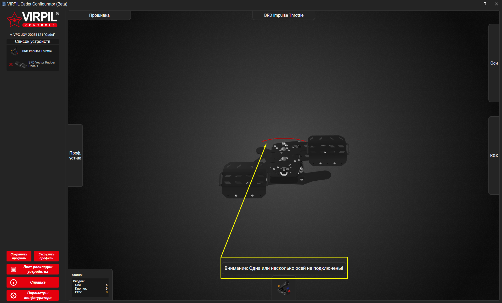Expand the Оси side panel
The height and width of the screenshot is (303, 502).
pyautogui.click(x=494, y=63)
